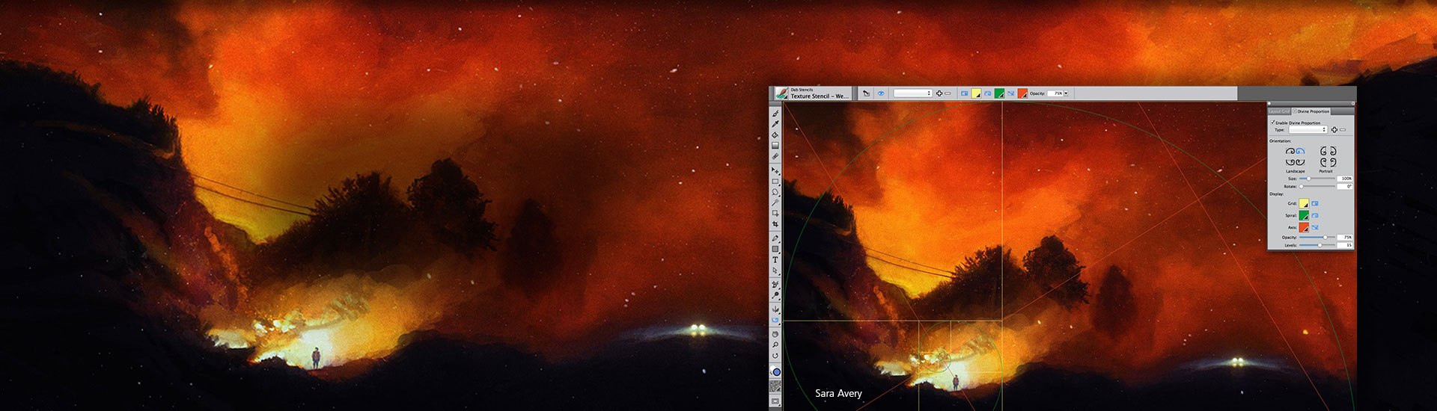Select the Dodge tool
The image size is (1437, 411).
point(775,295)
